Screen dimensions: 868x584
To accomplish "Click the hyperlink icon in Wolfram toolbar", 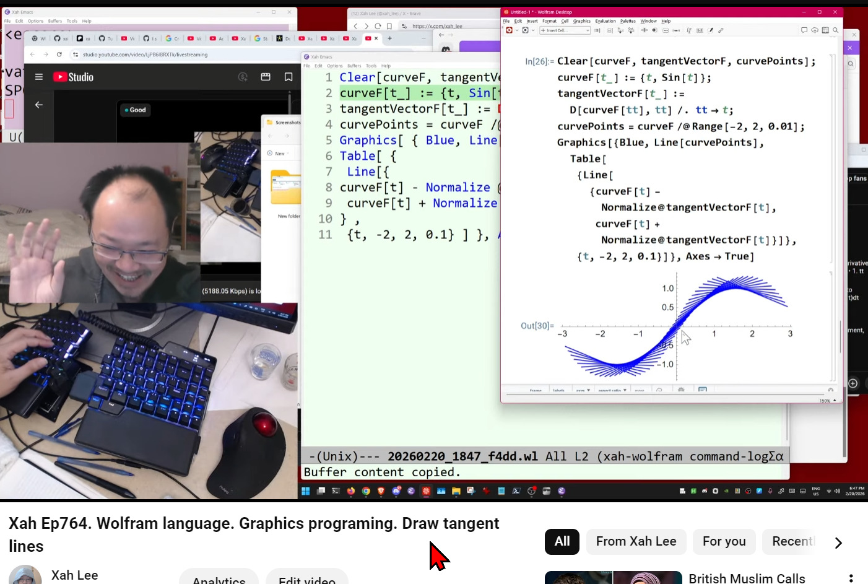I will pos(721,30).
